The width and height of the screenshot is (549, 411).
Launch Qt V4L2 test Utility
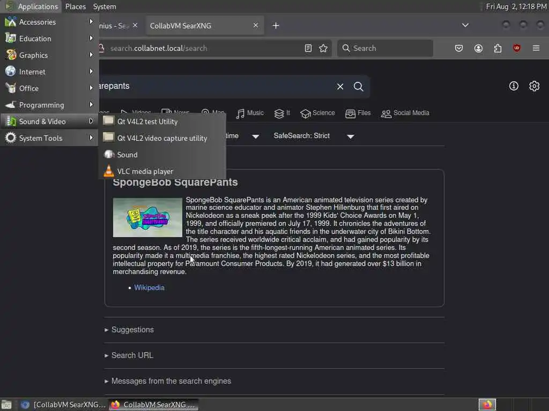point(162,121)
